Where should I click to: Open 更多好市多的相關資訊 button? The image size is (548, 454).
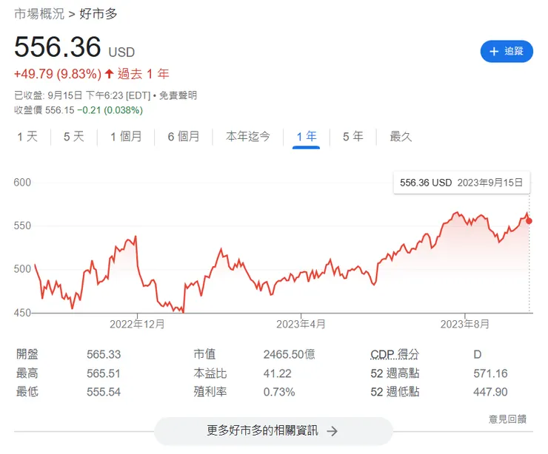coord(273,431)
